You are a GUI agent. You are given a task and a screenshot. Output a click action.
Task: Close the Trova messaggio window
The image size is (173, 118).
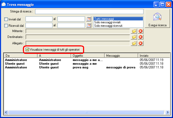(x=168, y=5)
